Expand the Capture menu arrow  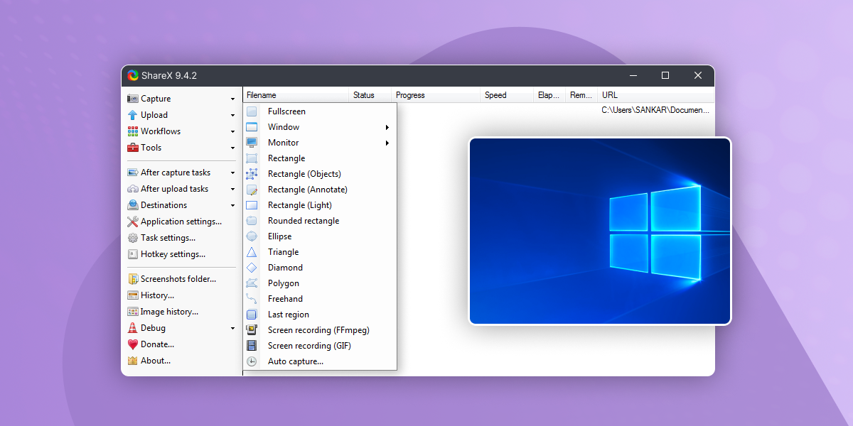pos(232,99)
